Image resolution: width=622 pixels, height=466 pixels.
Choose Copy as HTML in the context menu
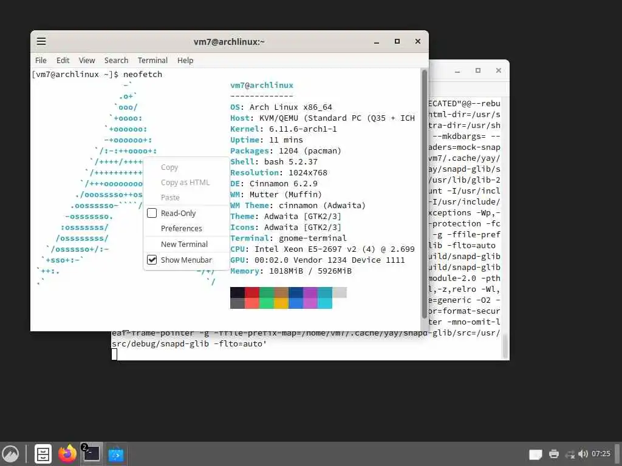186,182
